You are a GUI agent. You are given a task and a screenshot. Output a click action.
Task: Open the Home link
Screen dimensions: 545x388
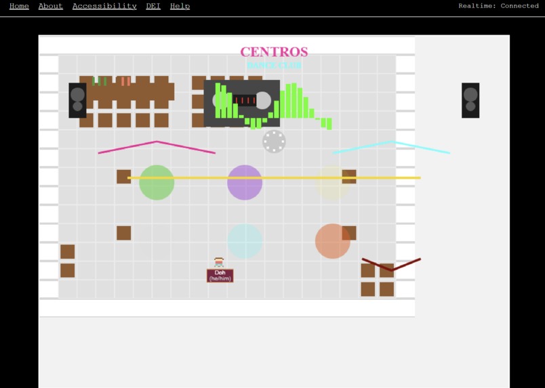19,6
